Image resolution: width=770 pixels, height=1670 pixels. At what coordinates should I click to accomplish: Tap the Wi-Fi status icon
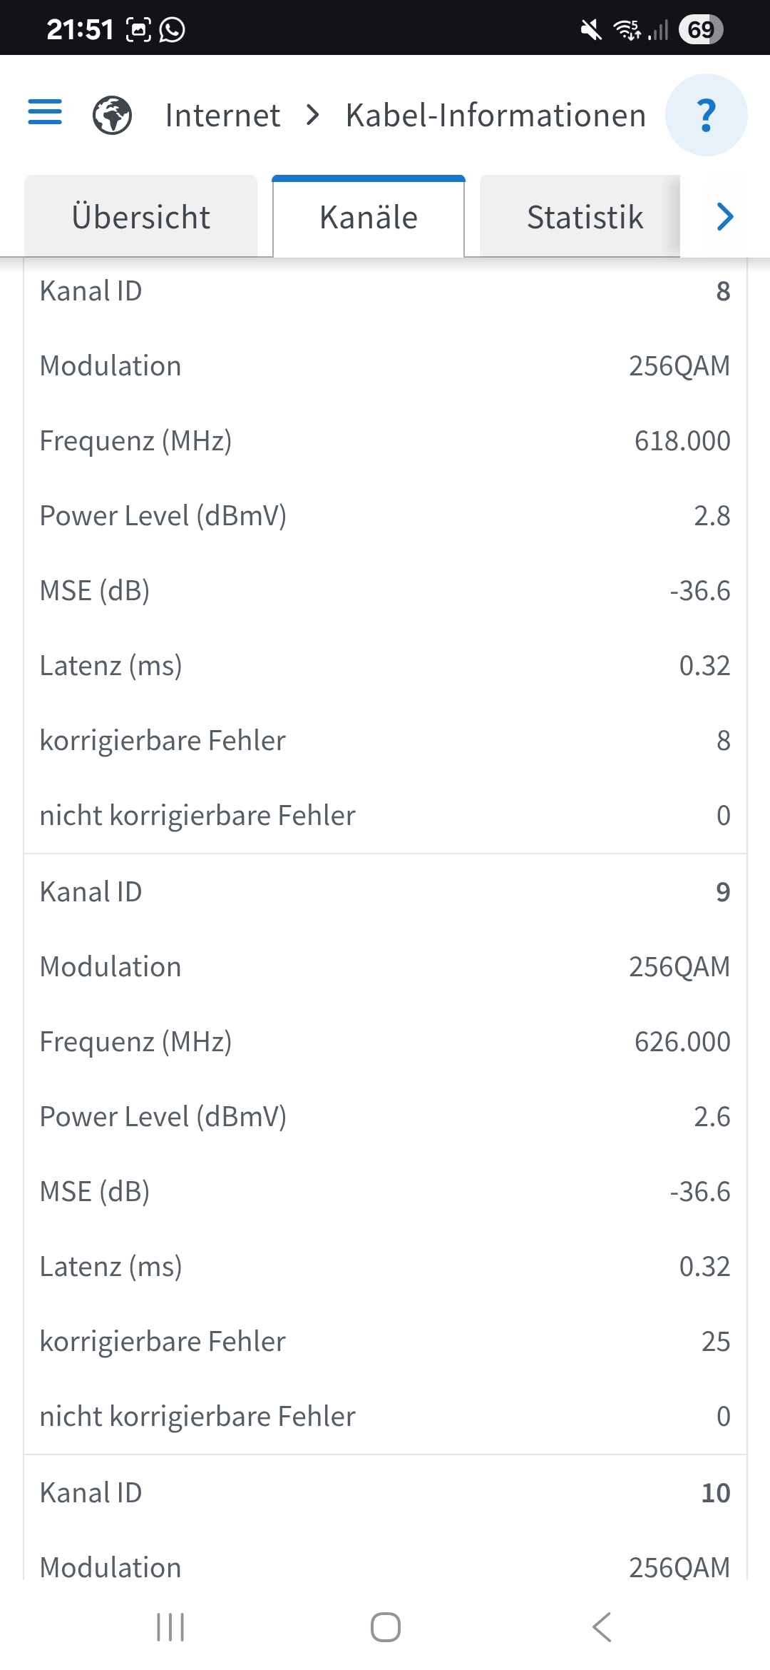tap(627, 29)
